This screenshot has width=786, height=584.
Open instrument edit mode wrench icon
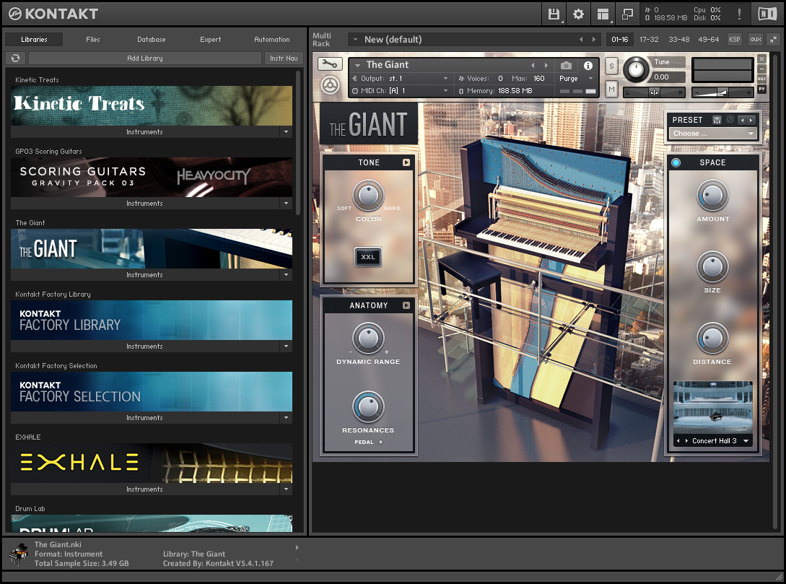330,64
